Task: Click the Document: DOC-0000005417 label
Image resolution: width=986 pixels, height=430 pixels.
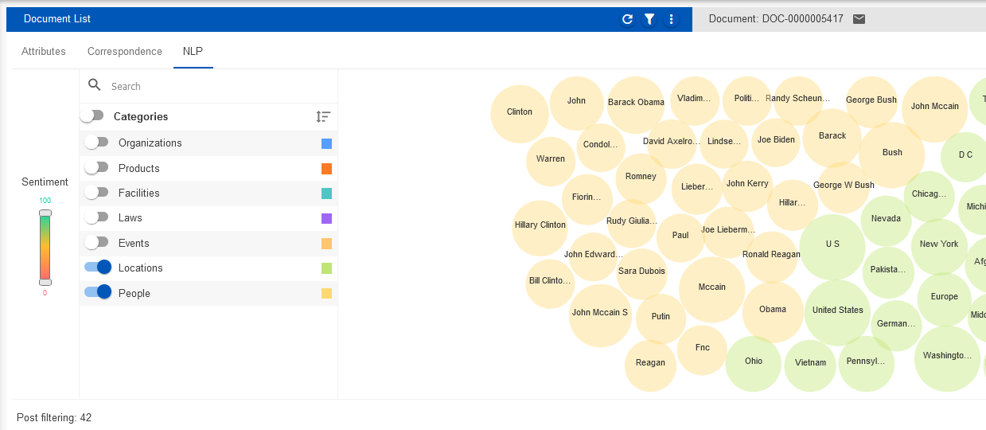Action: [x=776, y=19]
